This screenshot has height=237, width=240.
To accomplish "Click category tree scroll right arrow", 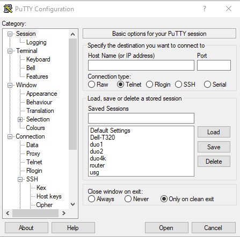I will point(64,213).
